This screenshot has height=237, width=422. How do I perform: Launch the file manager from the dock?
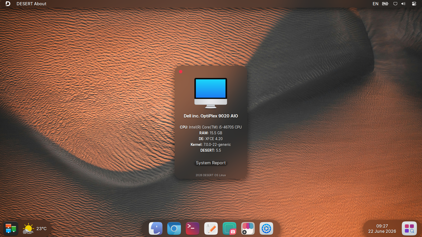156,229
